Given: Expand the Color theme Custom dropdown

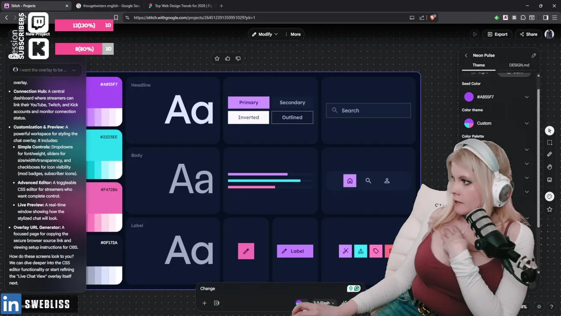Looking at the screenshot, I should point(527,123).
